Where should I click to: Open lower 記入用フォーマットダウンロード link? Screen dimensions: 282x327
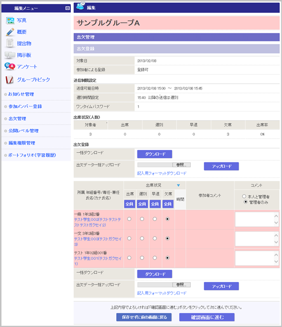coord(162,293)
